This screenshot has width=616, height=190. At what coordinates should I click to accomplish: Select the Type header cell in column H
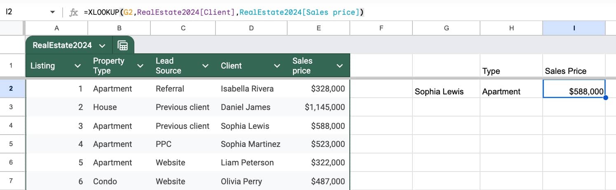(511, 66)
